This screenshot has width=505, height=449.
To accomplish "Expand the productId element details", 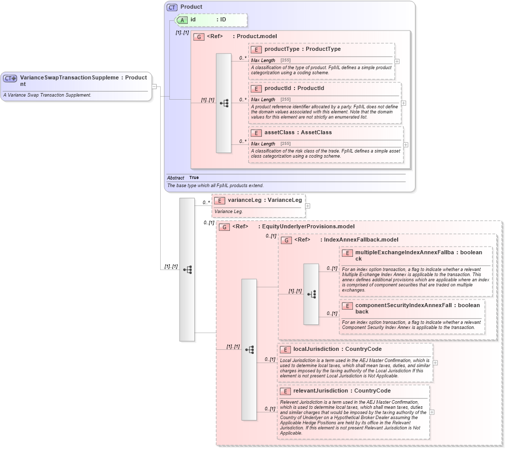I will click(x=404, y=103).
